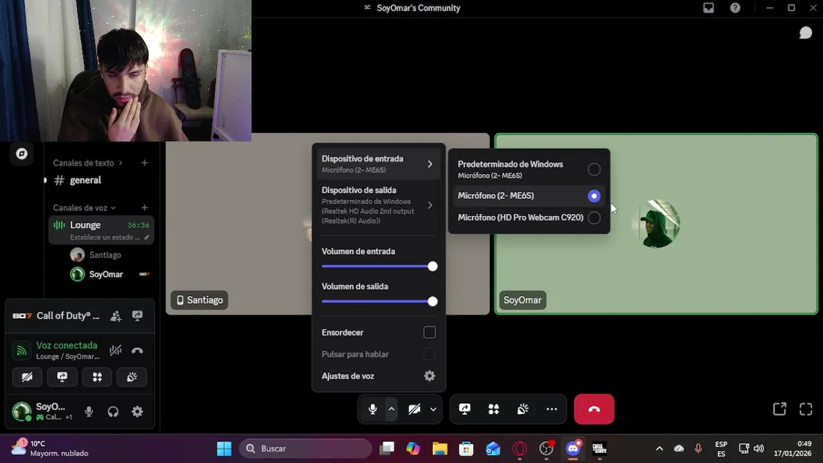The width and height of the screenshot is (823, 463).
Task: Click the Windows Start button
Action: click(224, 448)
